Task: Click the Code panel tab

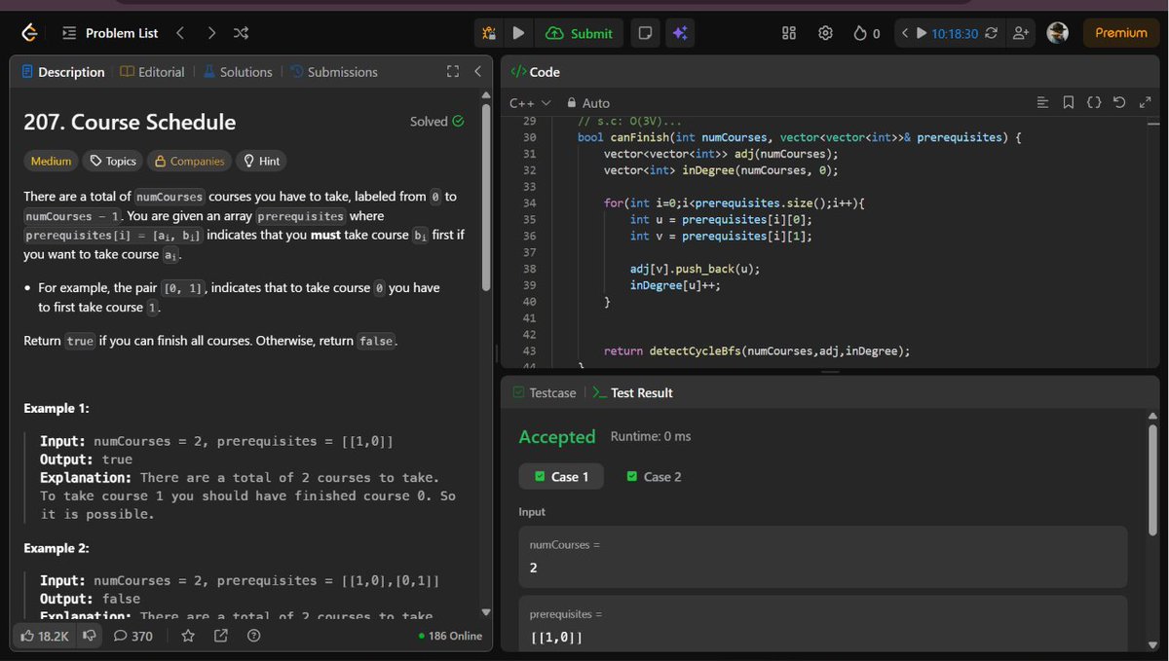Action: click(536, 72)
